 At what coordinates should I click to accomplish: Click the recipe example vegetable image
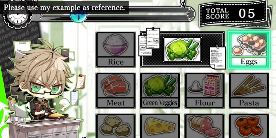coord(182,49)
